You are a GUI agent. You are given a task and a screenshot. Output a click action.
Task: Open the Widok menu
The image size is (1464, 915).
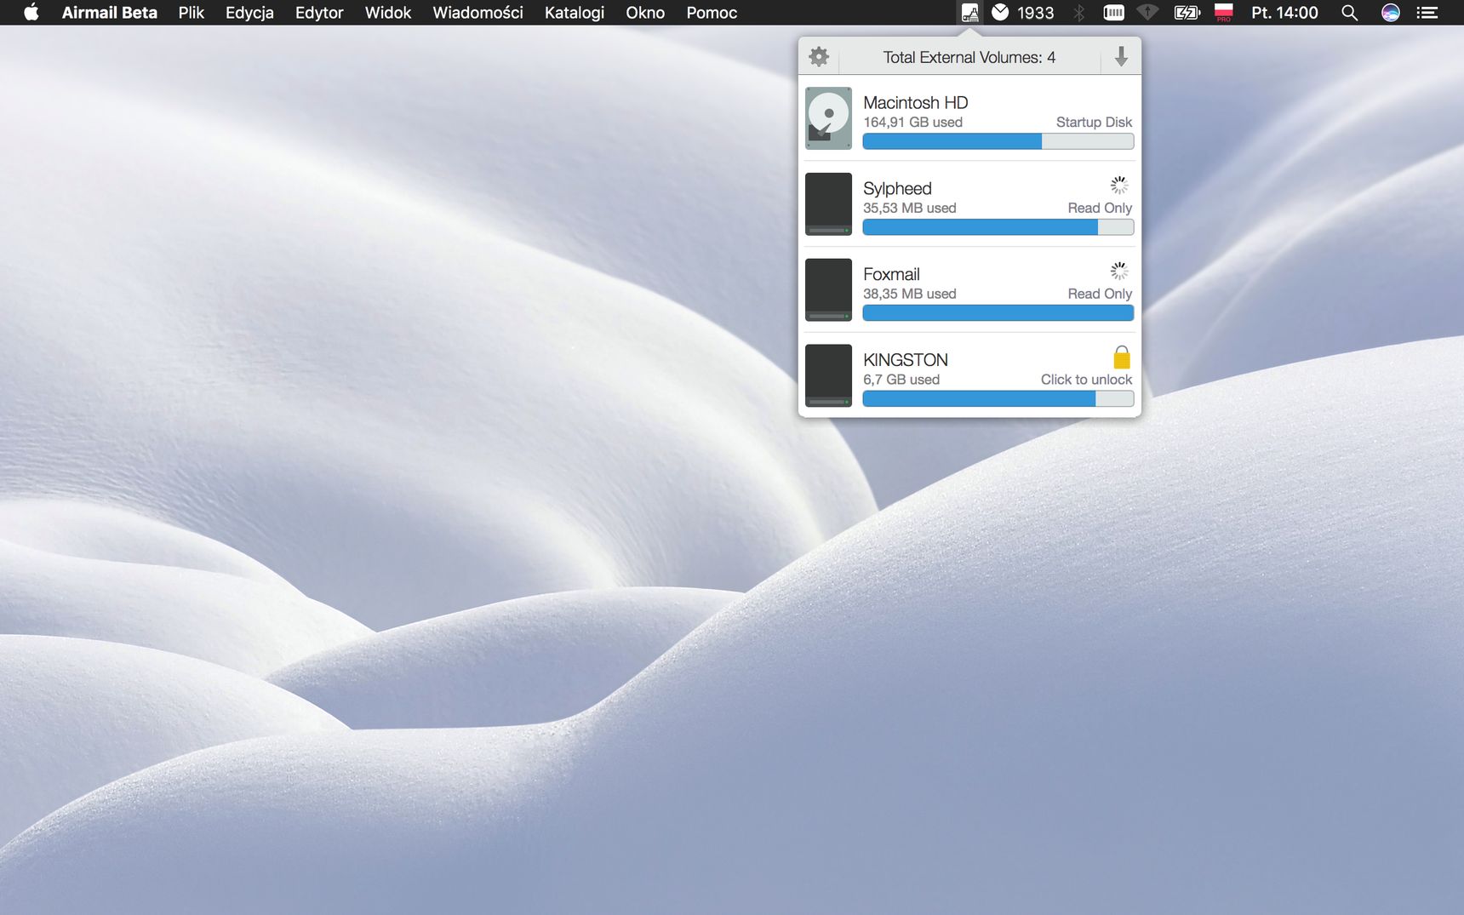coord(388,13)
